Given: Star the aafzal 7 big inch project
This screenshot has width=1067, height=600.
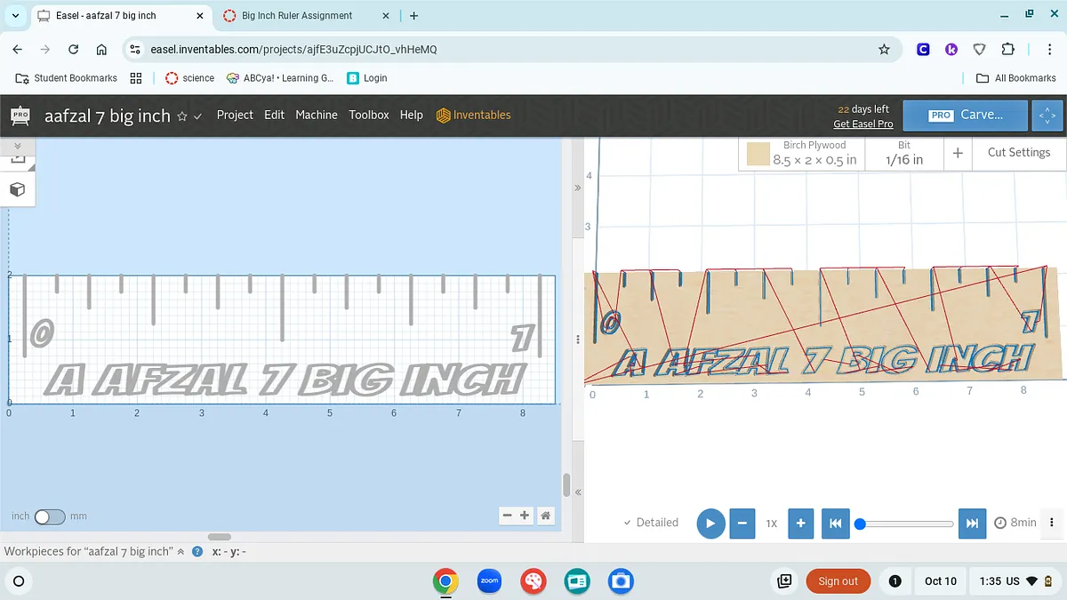Looking at the screenshot, I should 182,116.
